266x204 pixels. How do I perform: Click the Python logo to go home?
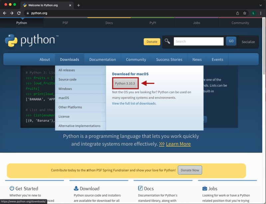tap(31, 41)
